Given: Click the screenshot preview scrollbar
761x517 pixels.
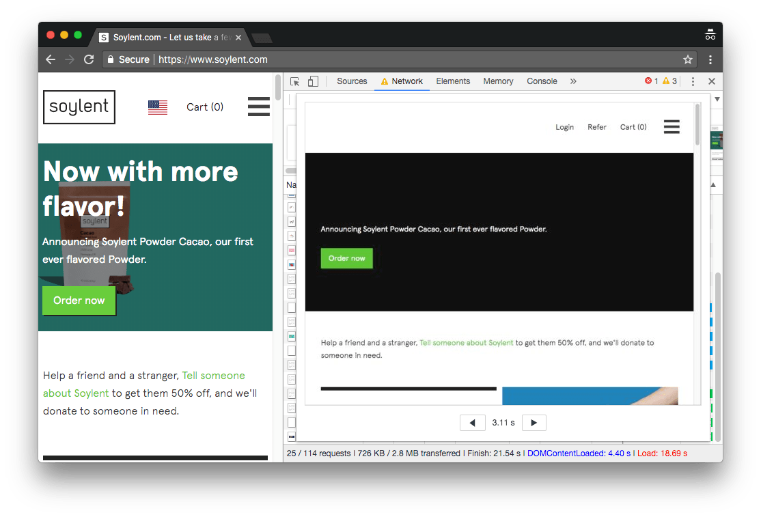Looking at the screenshot, I should click(x=697, y=125).
